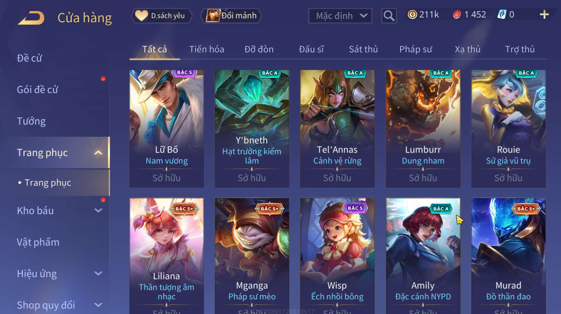
Task: Select Amily Đặc cảnh NYPD skin card
Action: coord(423,256)
